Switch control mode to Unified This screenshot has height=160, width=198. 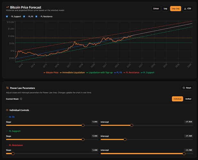[188, 99]
